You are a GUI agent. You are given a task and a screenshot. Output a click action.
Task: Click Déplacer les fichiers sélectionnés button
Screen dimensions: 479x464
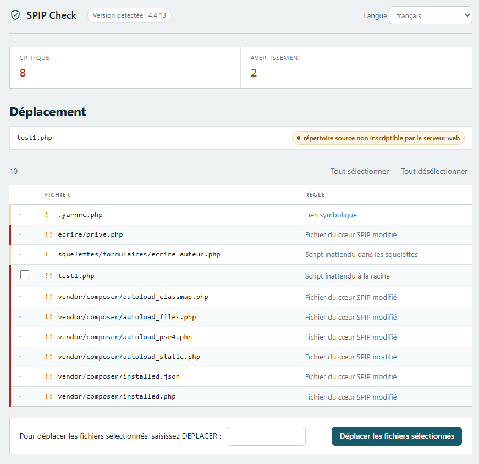click(x=397, y=436)
